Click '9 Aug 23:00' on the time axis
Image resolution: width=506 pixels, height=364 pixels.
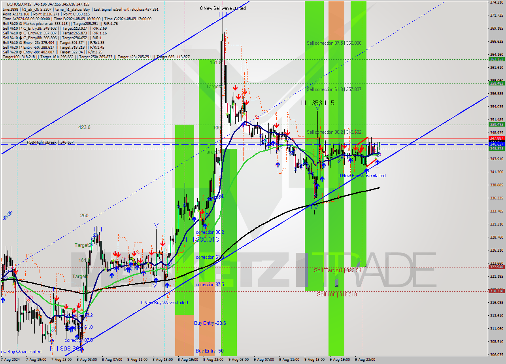365,360
